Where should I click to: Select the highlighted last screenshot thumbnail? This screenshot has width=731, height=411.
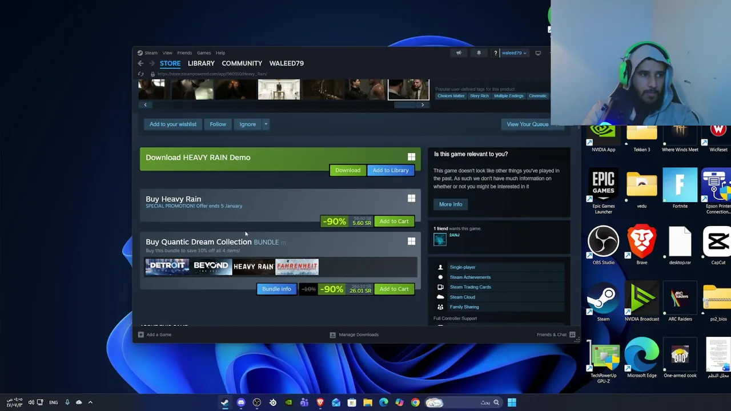coord(408,90)
